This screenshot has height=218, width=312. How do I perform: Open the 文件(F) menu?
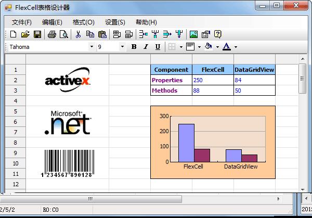coord(22,22)
